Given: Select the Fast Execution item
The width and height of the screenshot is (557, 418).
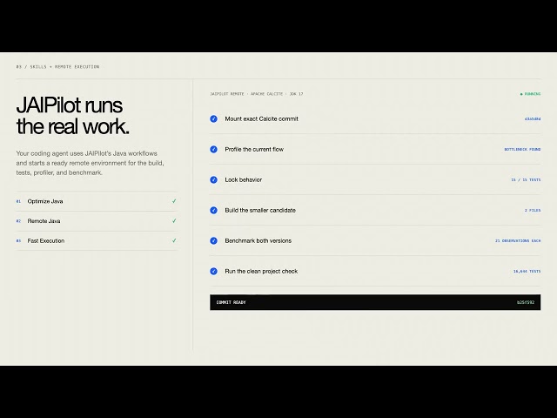Looking at the screenshot, I should click(97, 240).
